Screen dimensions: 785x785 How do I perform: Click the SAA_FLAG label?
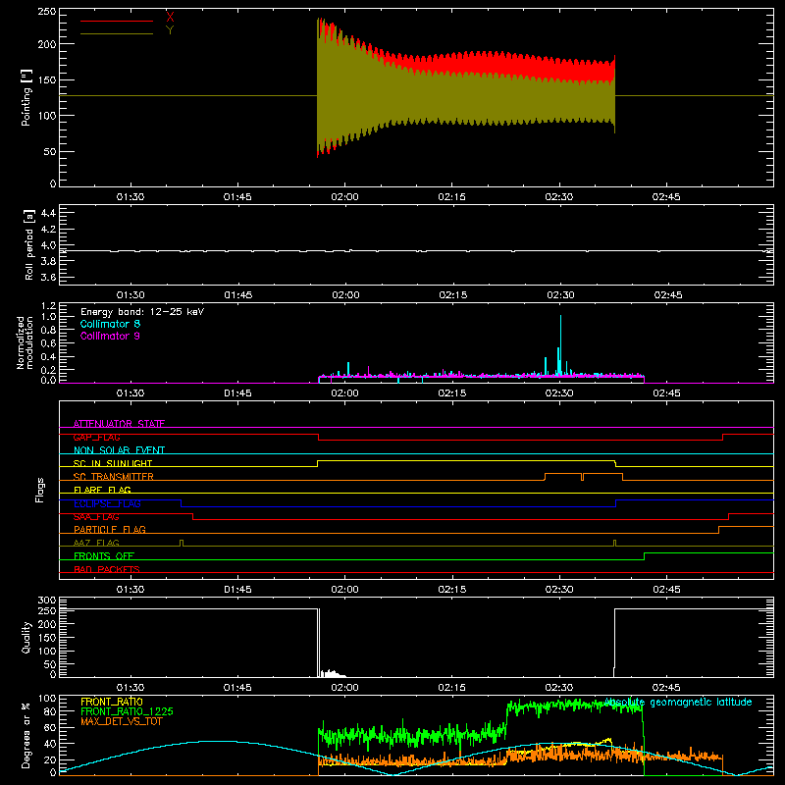tap(96, 517)
